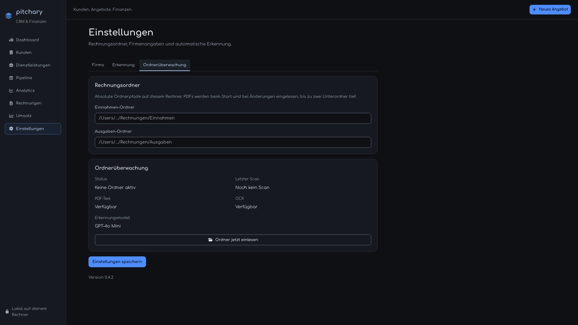578x325 pixels.
Task: Click the Verfügbar value under PDF-Text
Action: pyautogui.click(x=106, y=207)
